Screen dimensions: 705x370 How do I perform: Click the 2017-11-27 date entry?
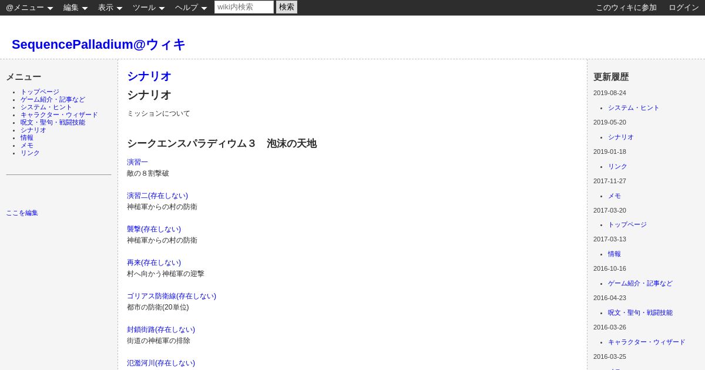pyautogui.click(x=610, y=181)
